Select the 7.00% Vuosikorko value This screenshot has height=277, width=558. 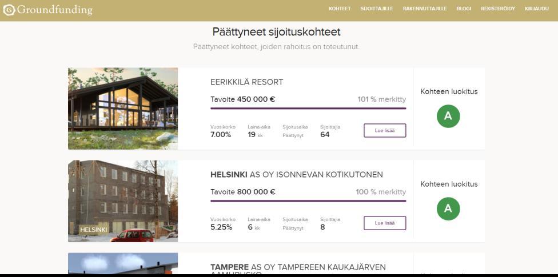click(221, 134)
